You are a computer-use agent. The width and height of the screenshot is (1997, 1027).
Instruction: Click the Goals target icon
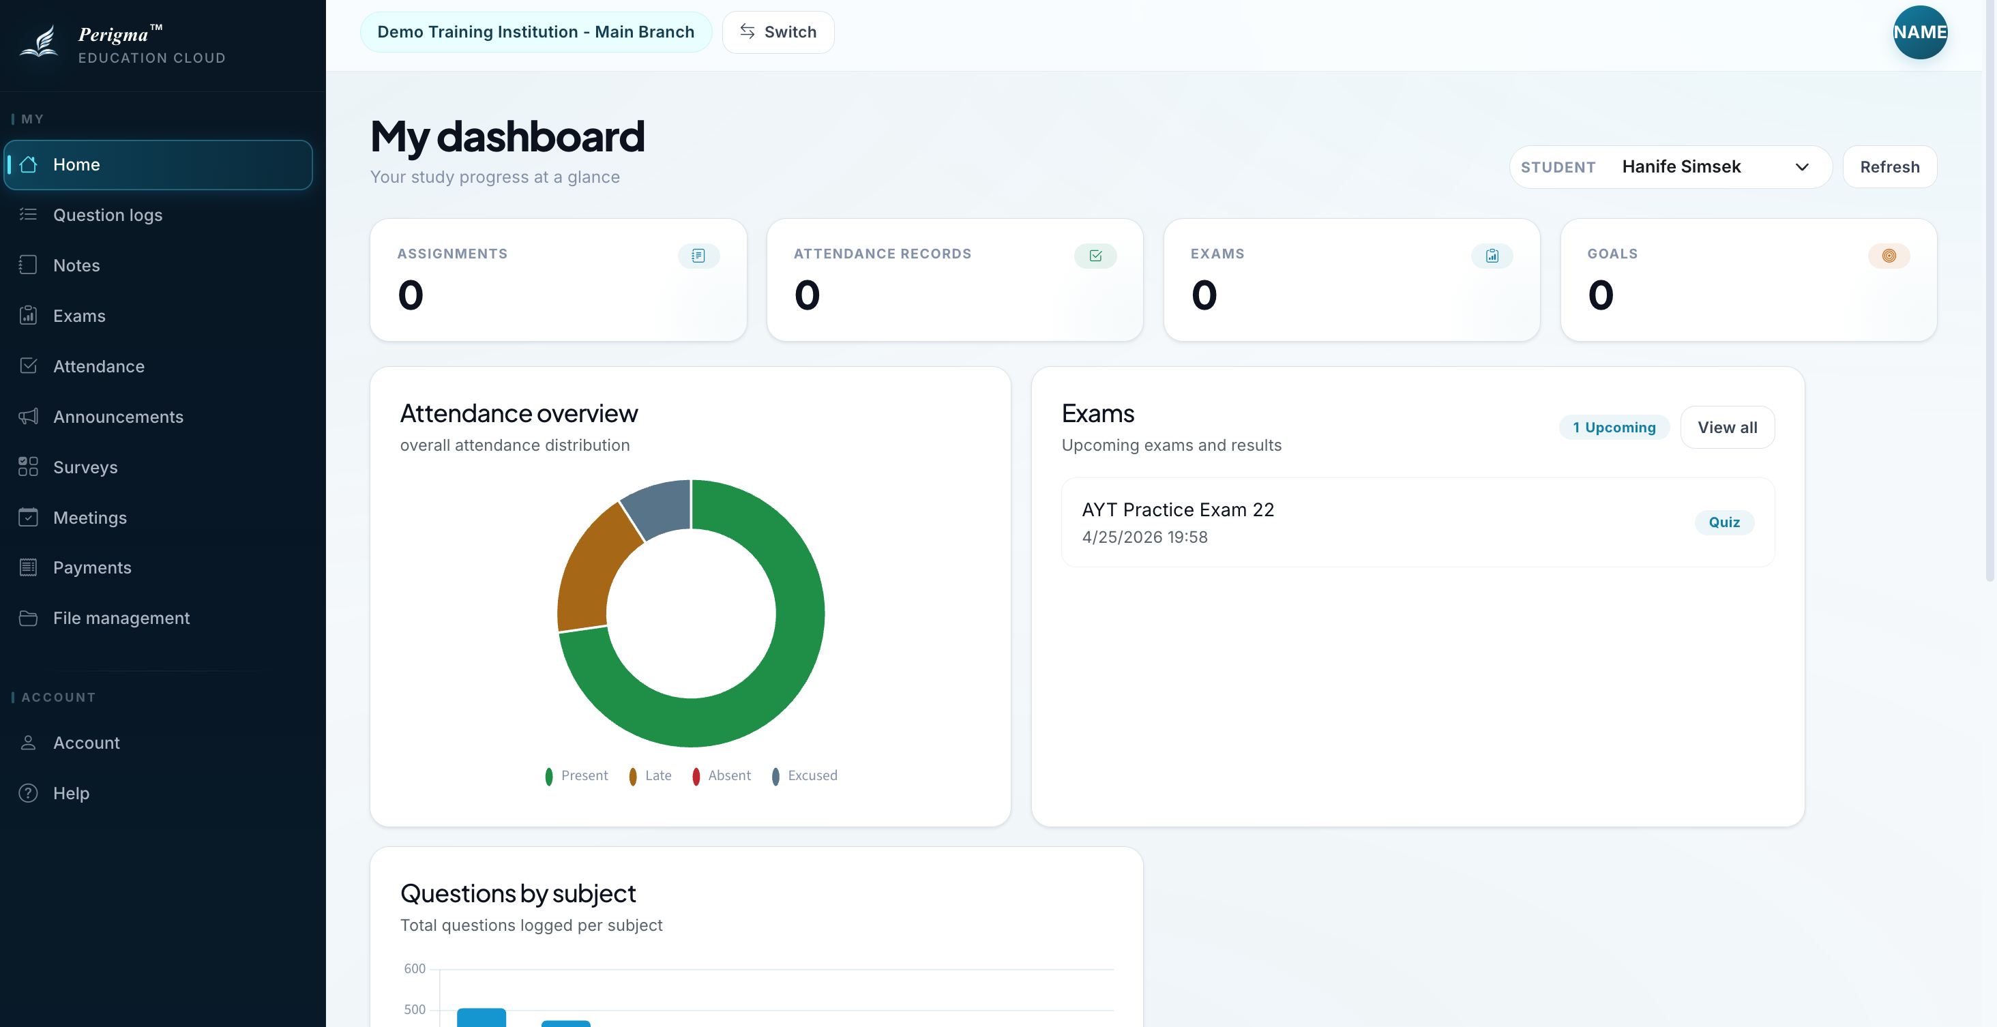[1889, 256]
